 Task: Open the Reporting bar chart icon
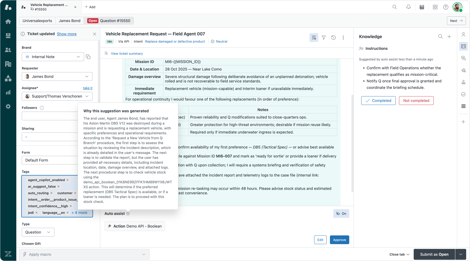click(x=8, y=92)
